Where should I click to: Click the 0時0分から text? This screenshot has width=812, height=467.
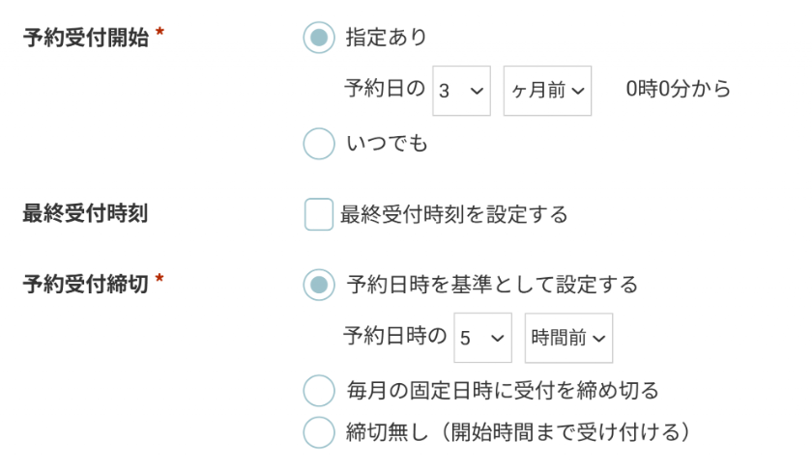[x=678, y=90]
